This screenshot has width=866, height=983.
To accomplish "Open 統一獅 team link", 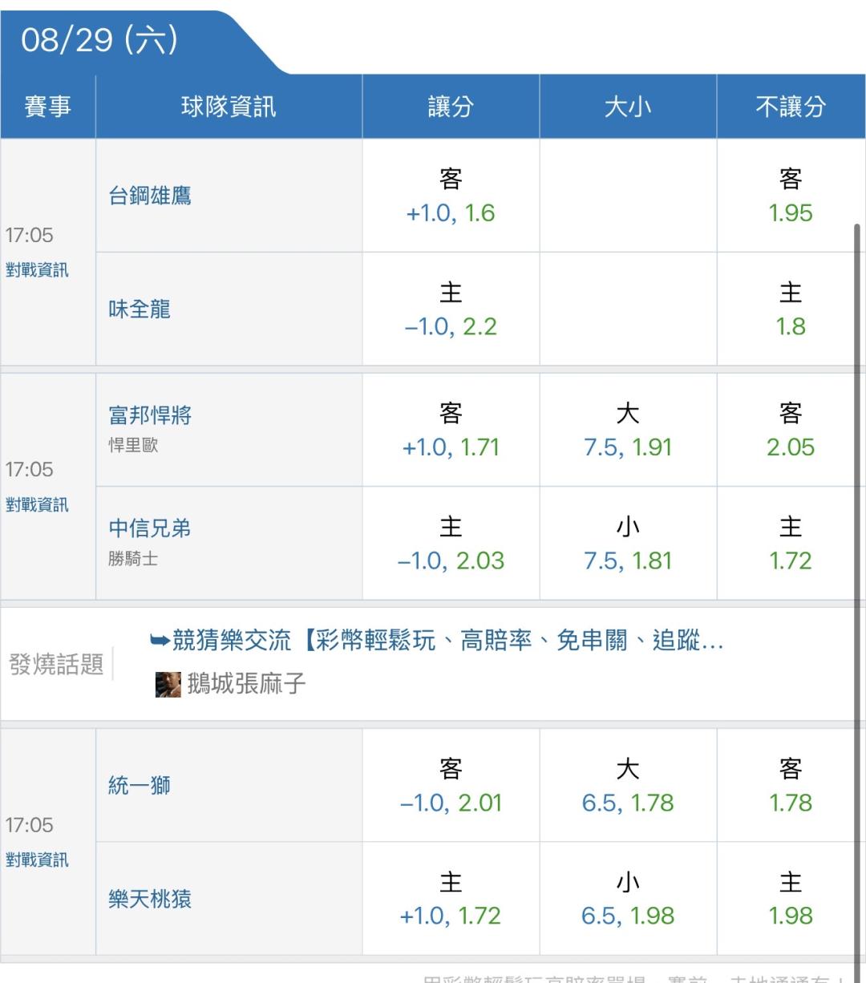I will (x=140, y=785).
